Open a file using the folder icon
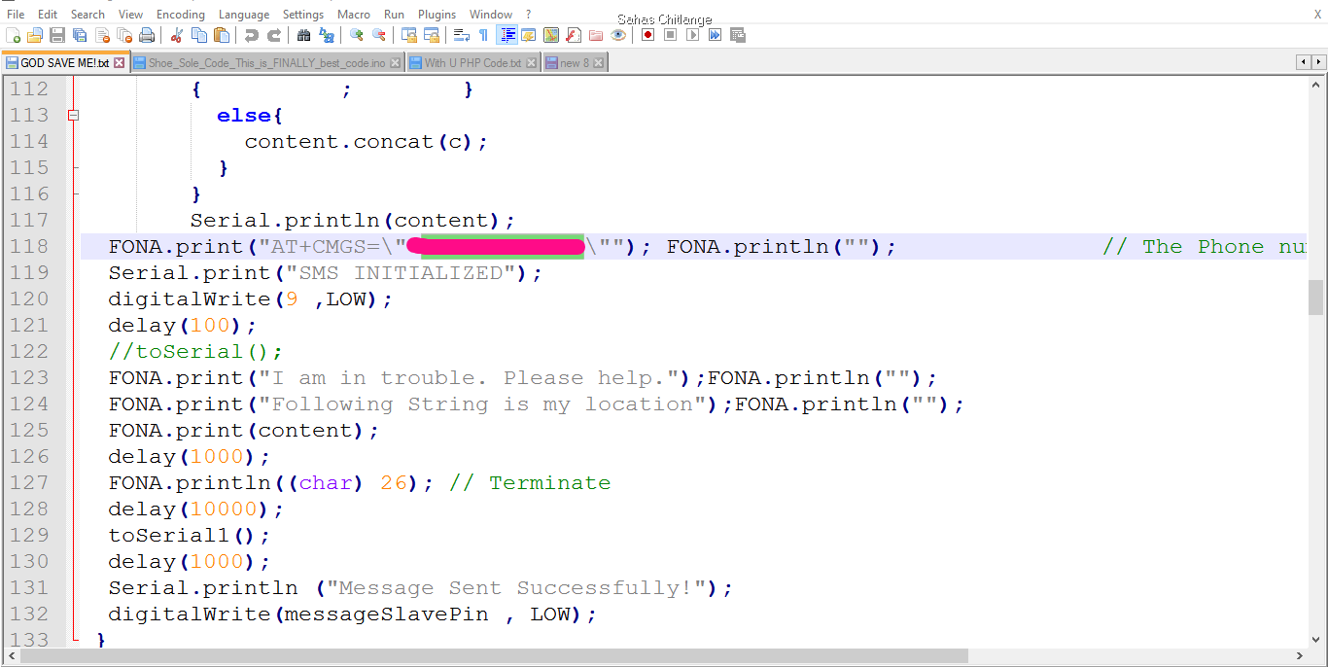Viewport: 1328px width, 667px height. tap(35, 35)
